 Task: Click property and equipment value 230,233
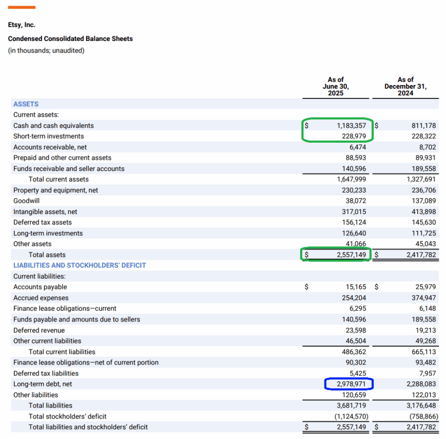click(354, 190)
